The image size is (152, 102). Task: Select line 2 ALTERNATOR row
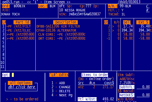click(x=76, y=30)
